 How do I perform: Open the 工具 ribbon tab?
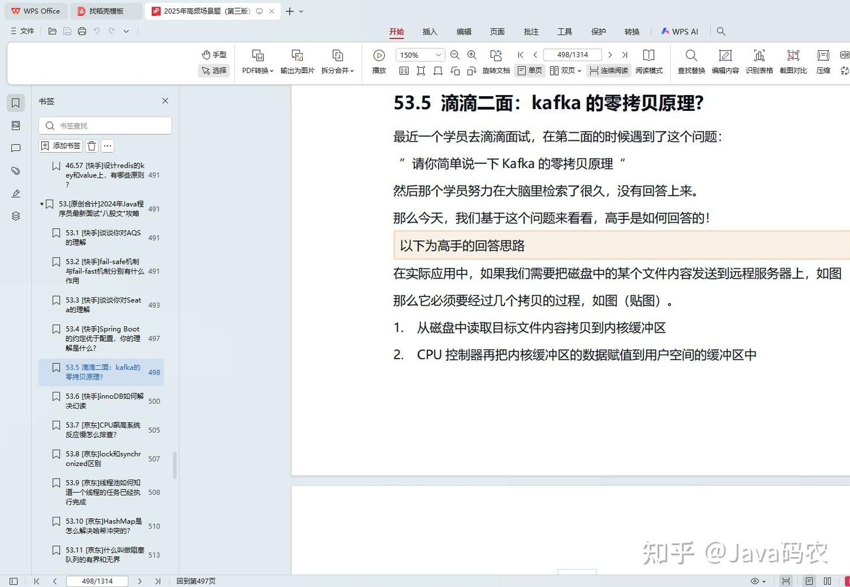[564, 31]
